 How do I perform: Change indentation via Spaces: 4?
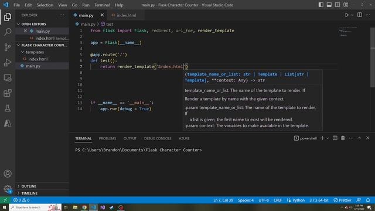click(x=246, y=200)
